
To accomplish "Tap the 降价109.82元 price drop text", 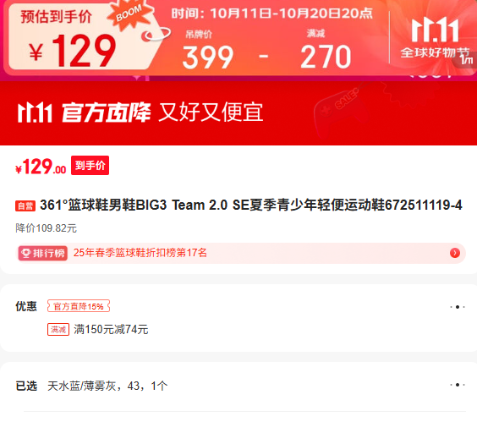I will pyautogui.click(x=47, y=228).
